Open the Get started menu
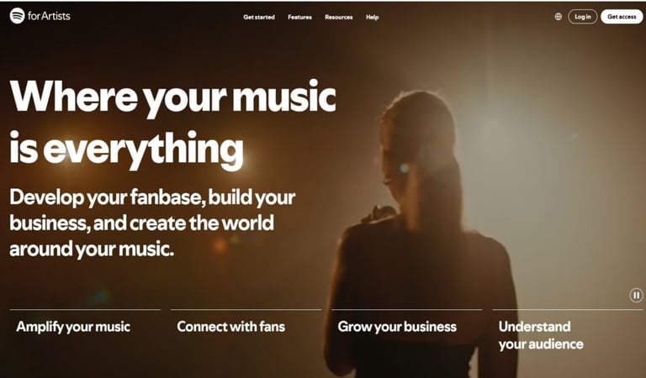Viewport: 646px width, 378px height. [x=259, y=18]
